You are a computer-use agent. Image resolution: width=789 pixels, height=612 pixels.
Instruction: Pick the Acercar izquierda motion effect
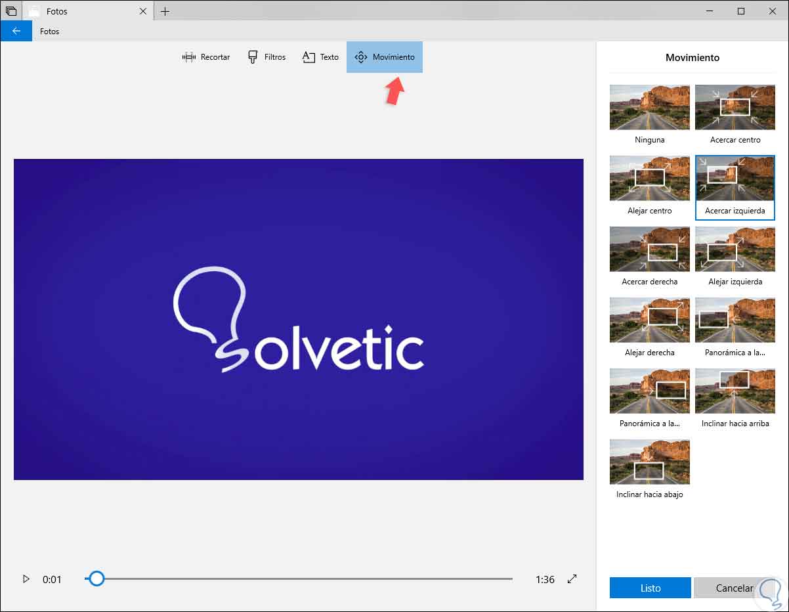pos(735,179)
